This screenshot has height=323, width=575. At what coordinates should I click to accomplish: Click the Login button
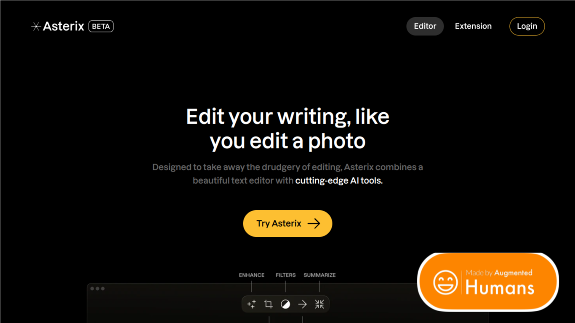(527, 26)
